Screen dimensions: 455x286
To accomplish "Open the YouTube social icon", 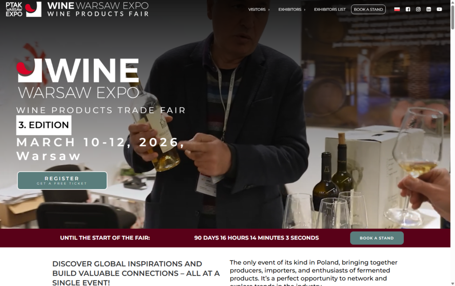I will point(439,9).
